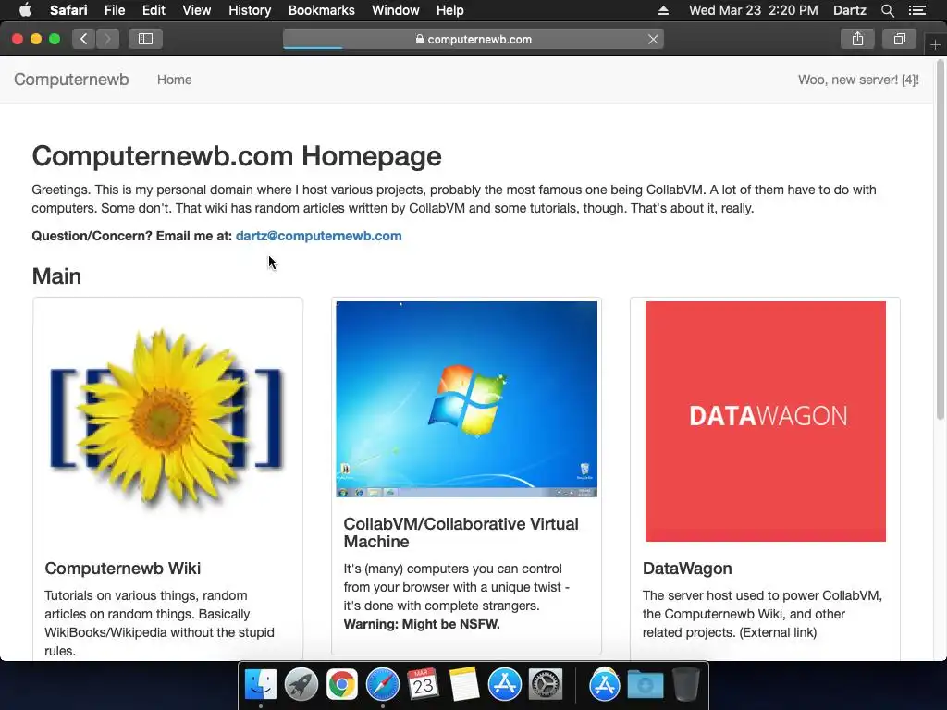This screenshot has width=947, height=710.
Task: Click the 'Woo, new server! [4]!' text
Action: [858, 80]
